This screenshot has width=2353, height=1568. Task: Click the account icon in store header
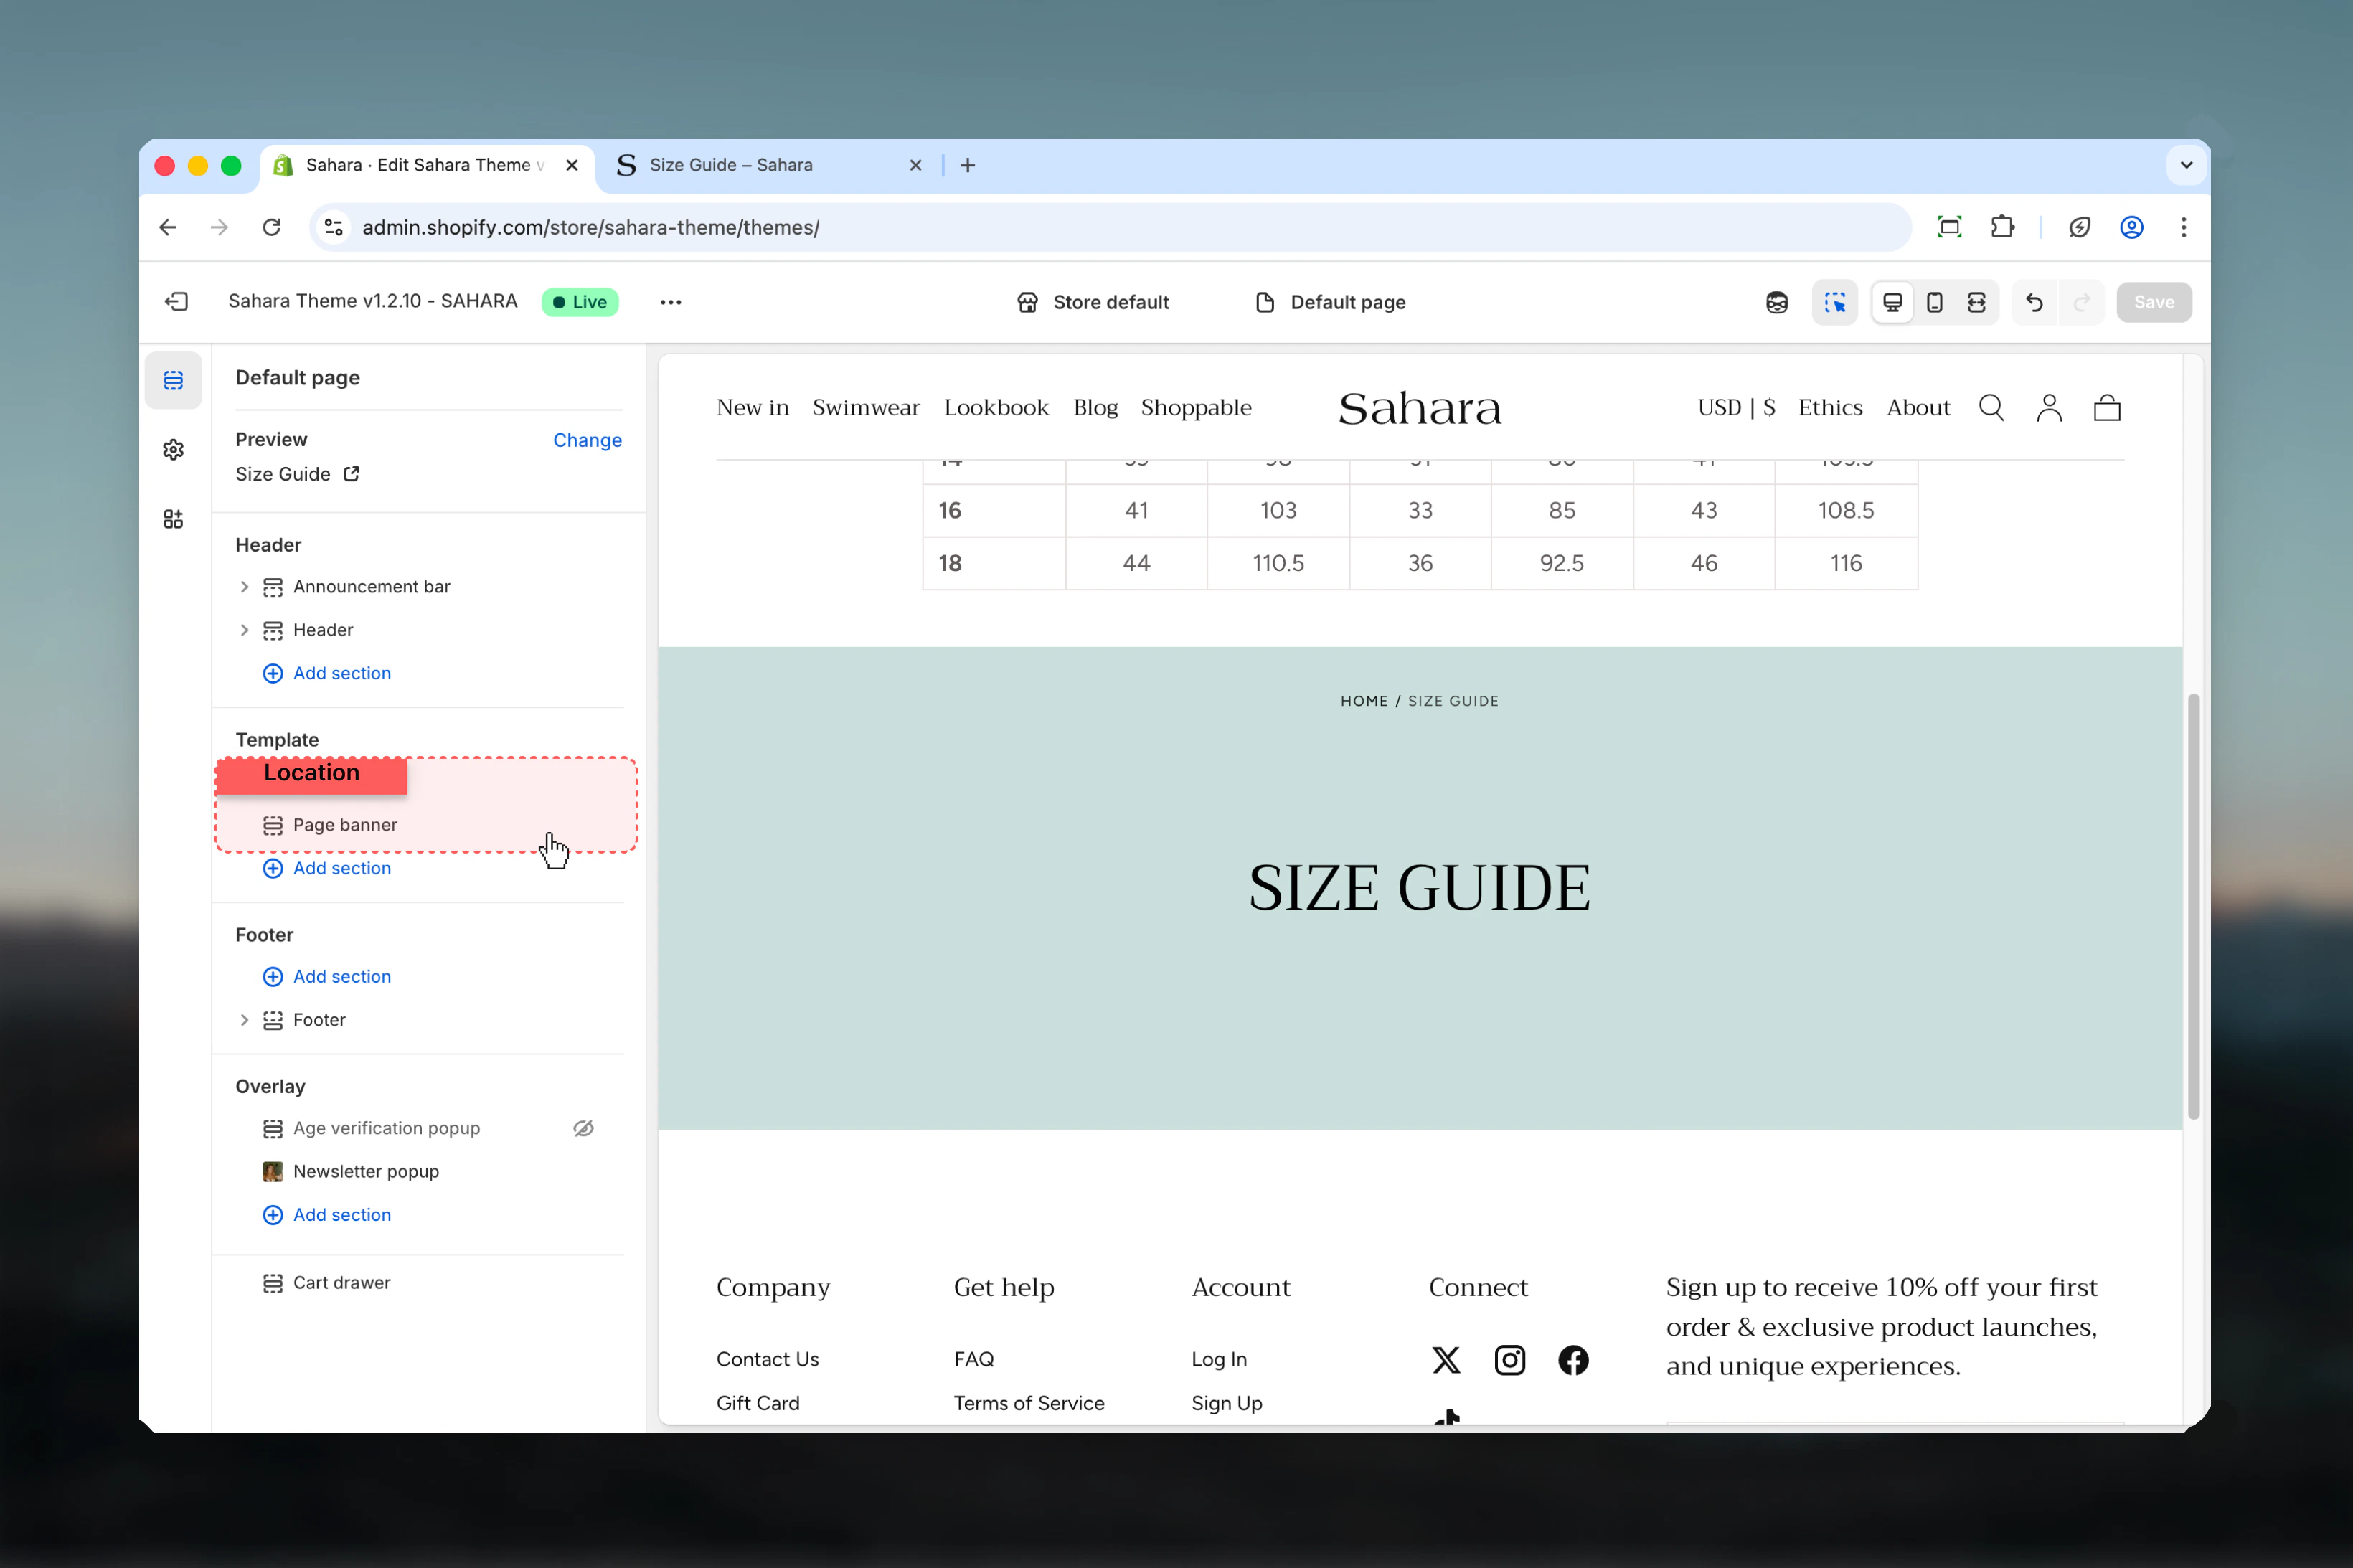(x=2049, y=408)
